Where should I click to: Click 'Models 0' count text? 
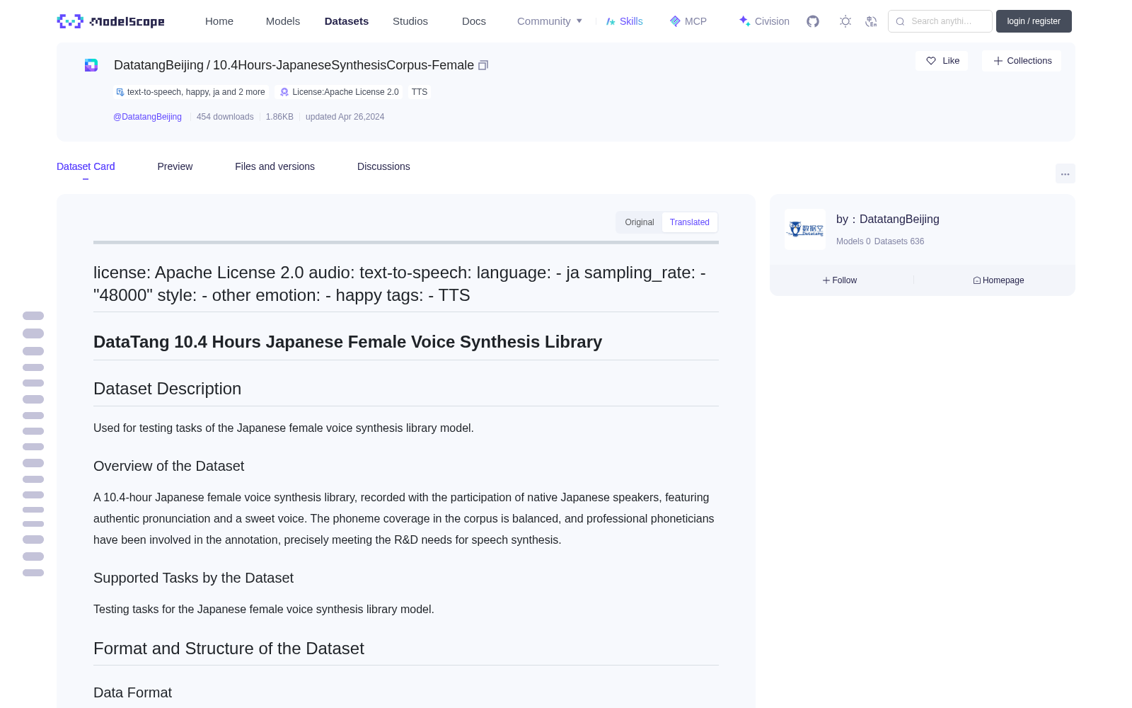853,241
